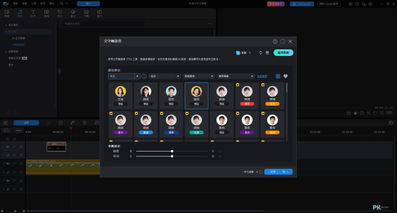Reset the pitch slider with its undo arrow
This screenshot has width=397, height=213.
pyautogui.click(x=220, y=157)
